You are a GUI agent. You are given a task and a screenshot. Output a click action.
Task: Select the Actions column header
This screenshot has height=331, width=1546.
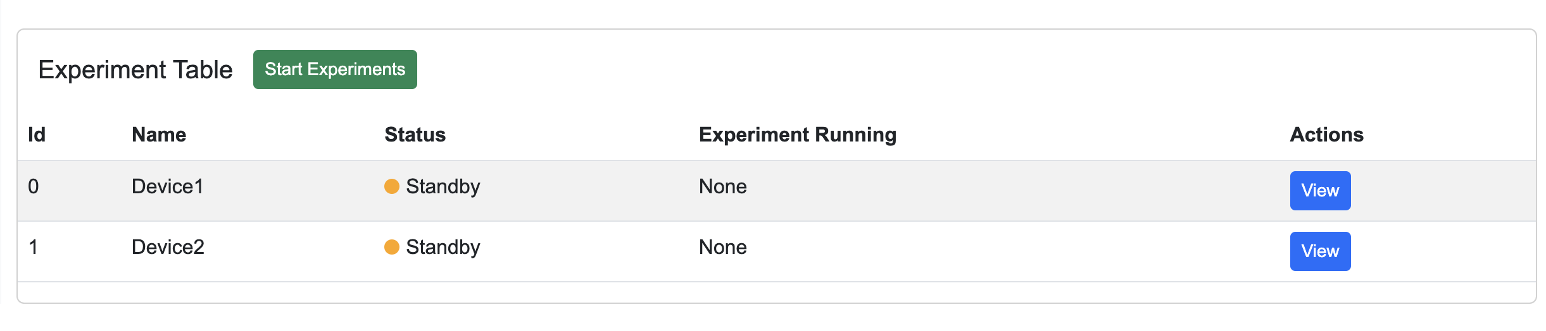[1327, 135]
